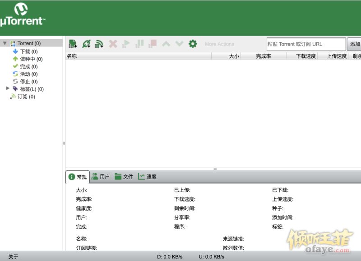
Task: Click the Add RSS feed toolbar icon
Action: [x=99, y=44]
